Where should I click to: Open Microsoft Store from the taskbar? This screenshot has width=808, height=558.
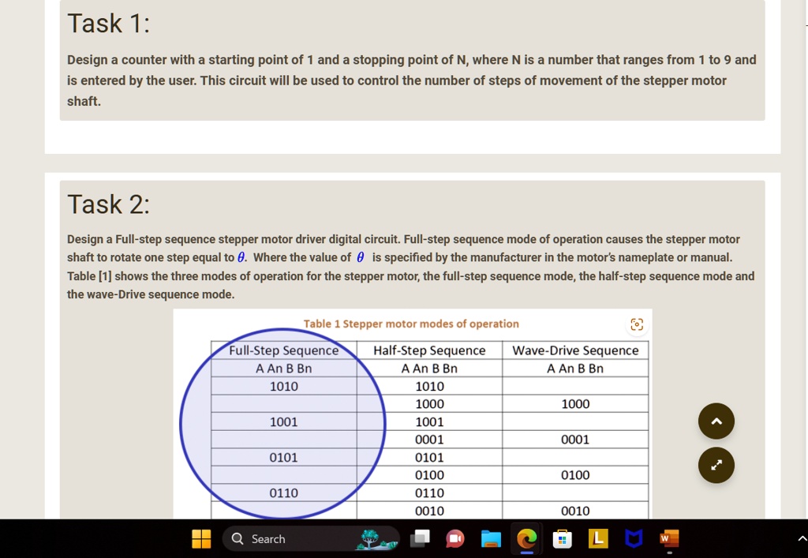click(562, 539)
